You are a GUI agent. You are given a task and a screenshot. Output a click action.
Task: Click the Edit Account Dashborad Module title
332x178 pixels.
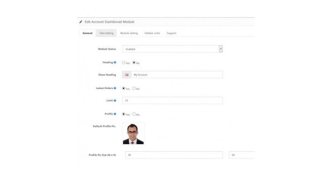coord(109,22)
